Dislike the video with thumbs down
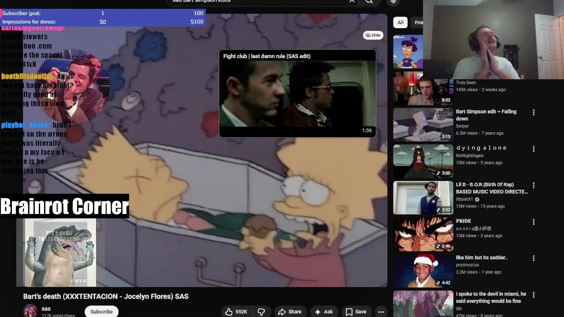Viewport: 564px width, 317px height. [x=261, y=312]
